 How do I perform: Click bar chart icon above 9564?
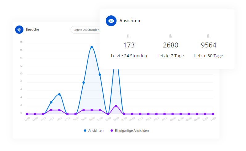(209, 36)
